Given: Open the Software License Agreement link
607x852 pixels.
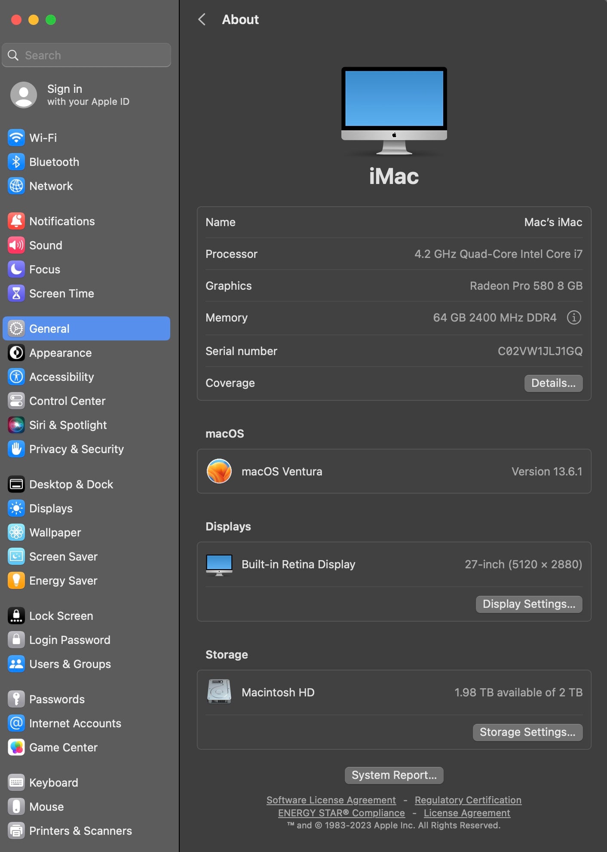Looking at the screenshot, I should (331, 800).
